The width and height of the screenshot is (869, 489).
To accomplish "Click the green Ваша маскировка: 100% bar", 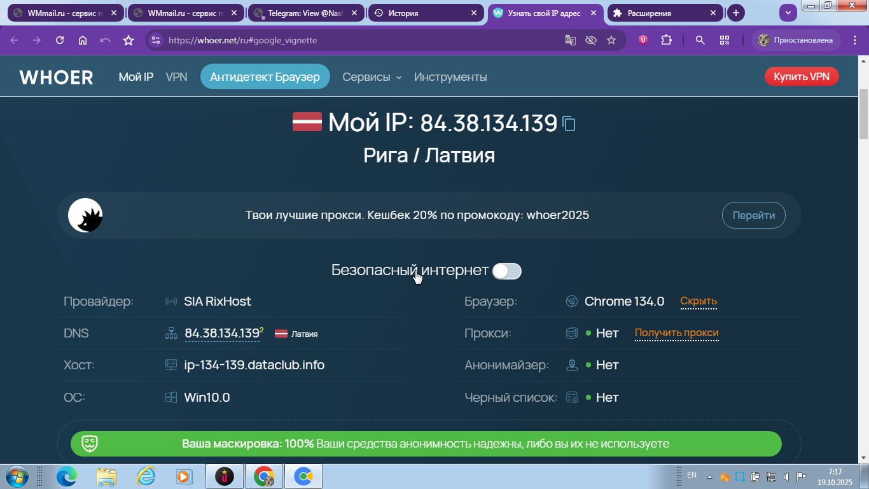I will coord(426,444).
